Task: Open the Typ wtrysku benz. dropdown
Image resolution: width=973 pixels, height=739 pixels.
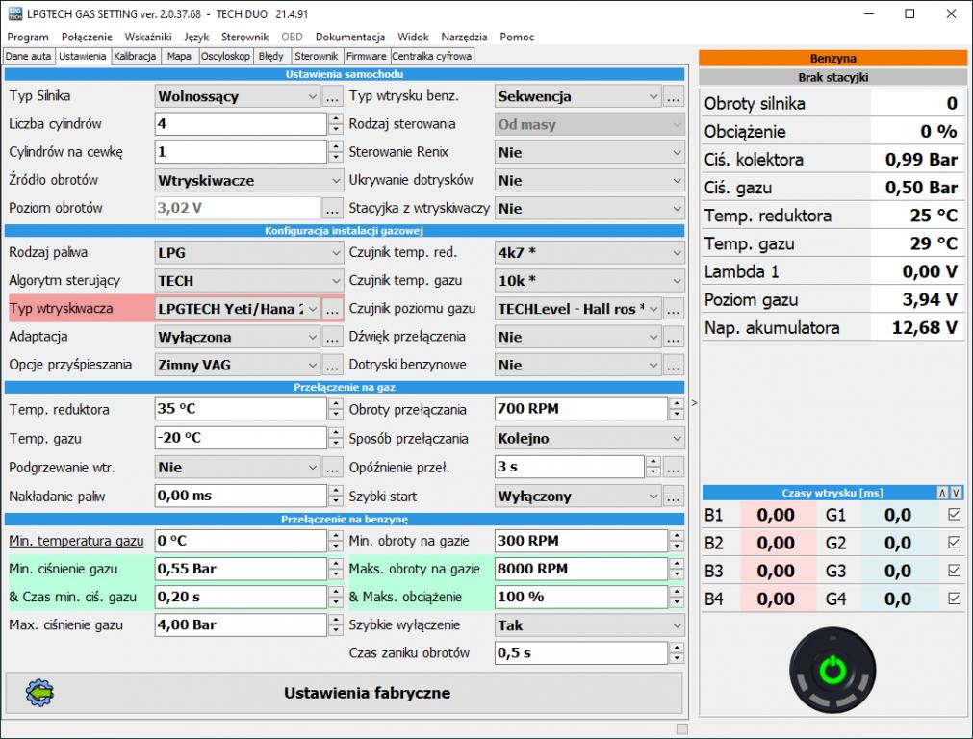Action: click(578, 97)
